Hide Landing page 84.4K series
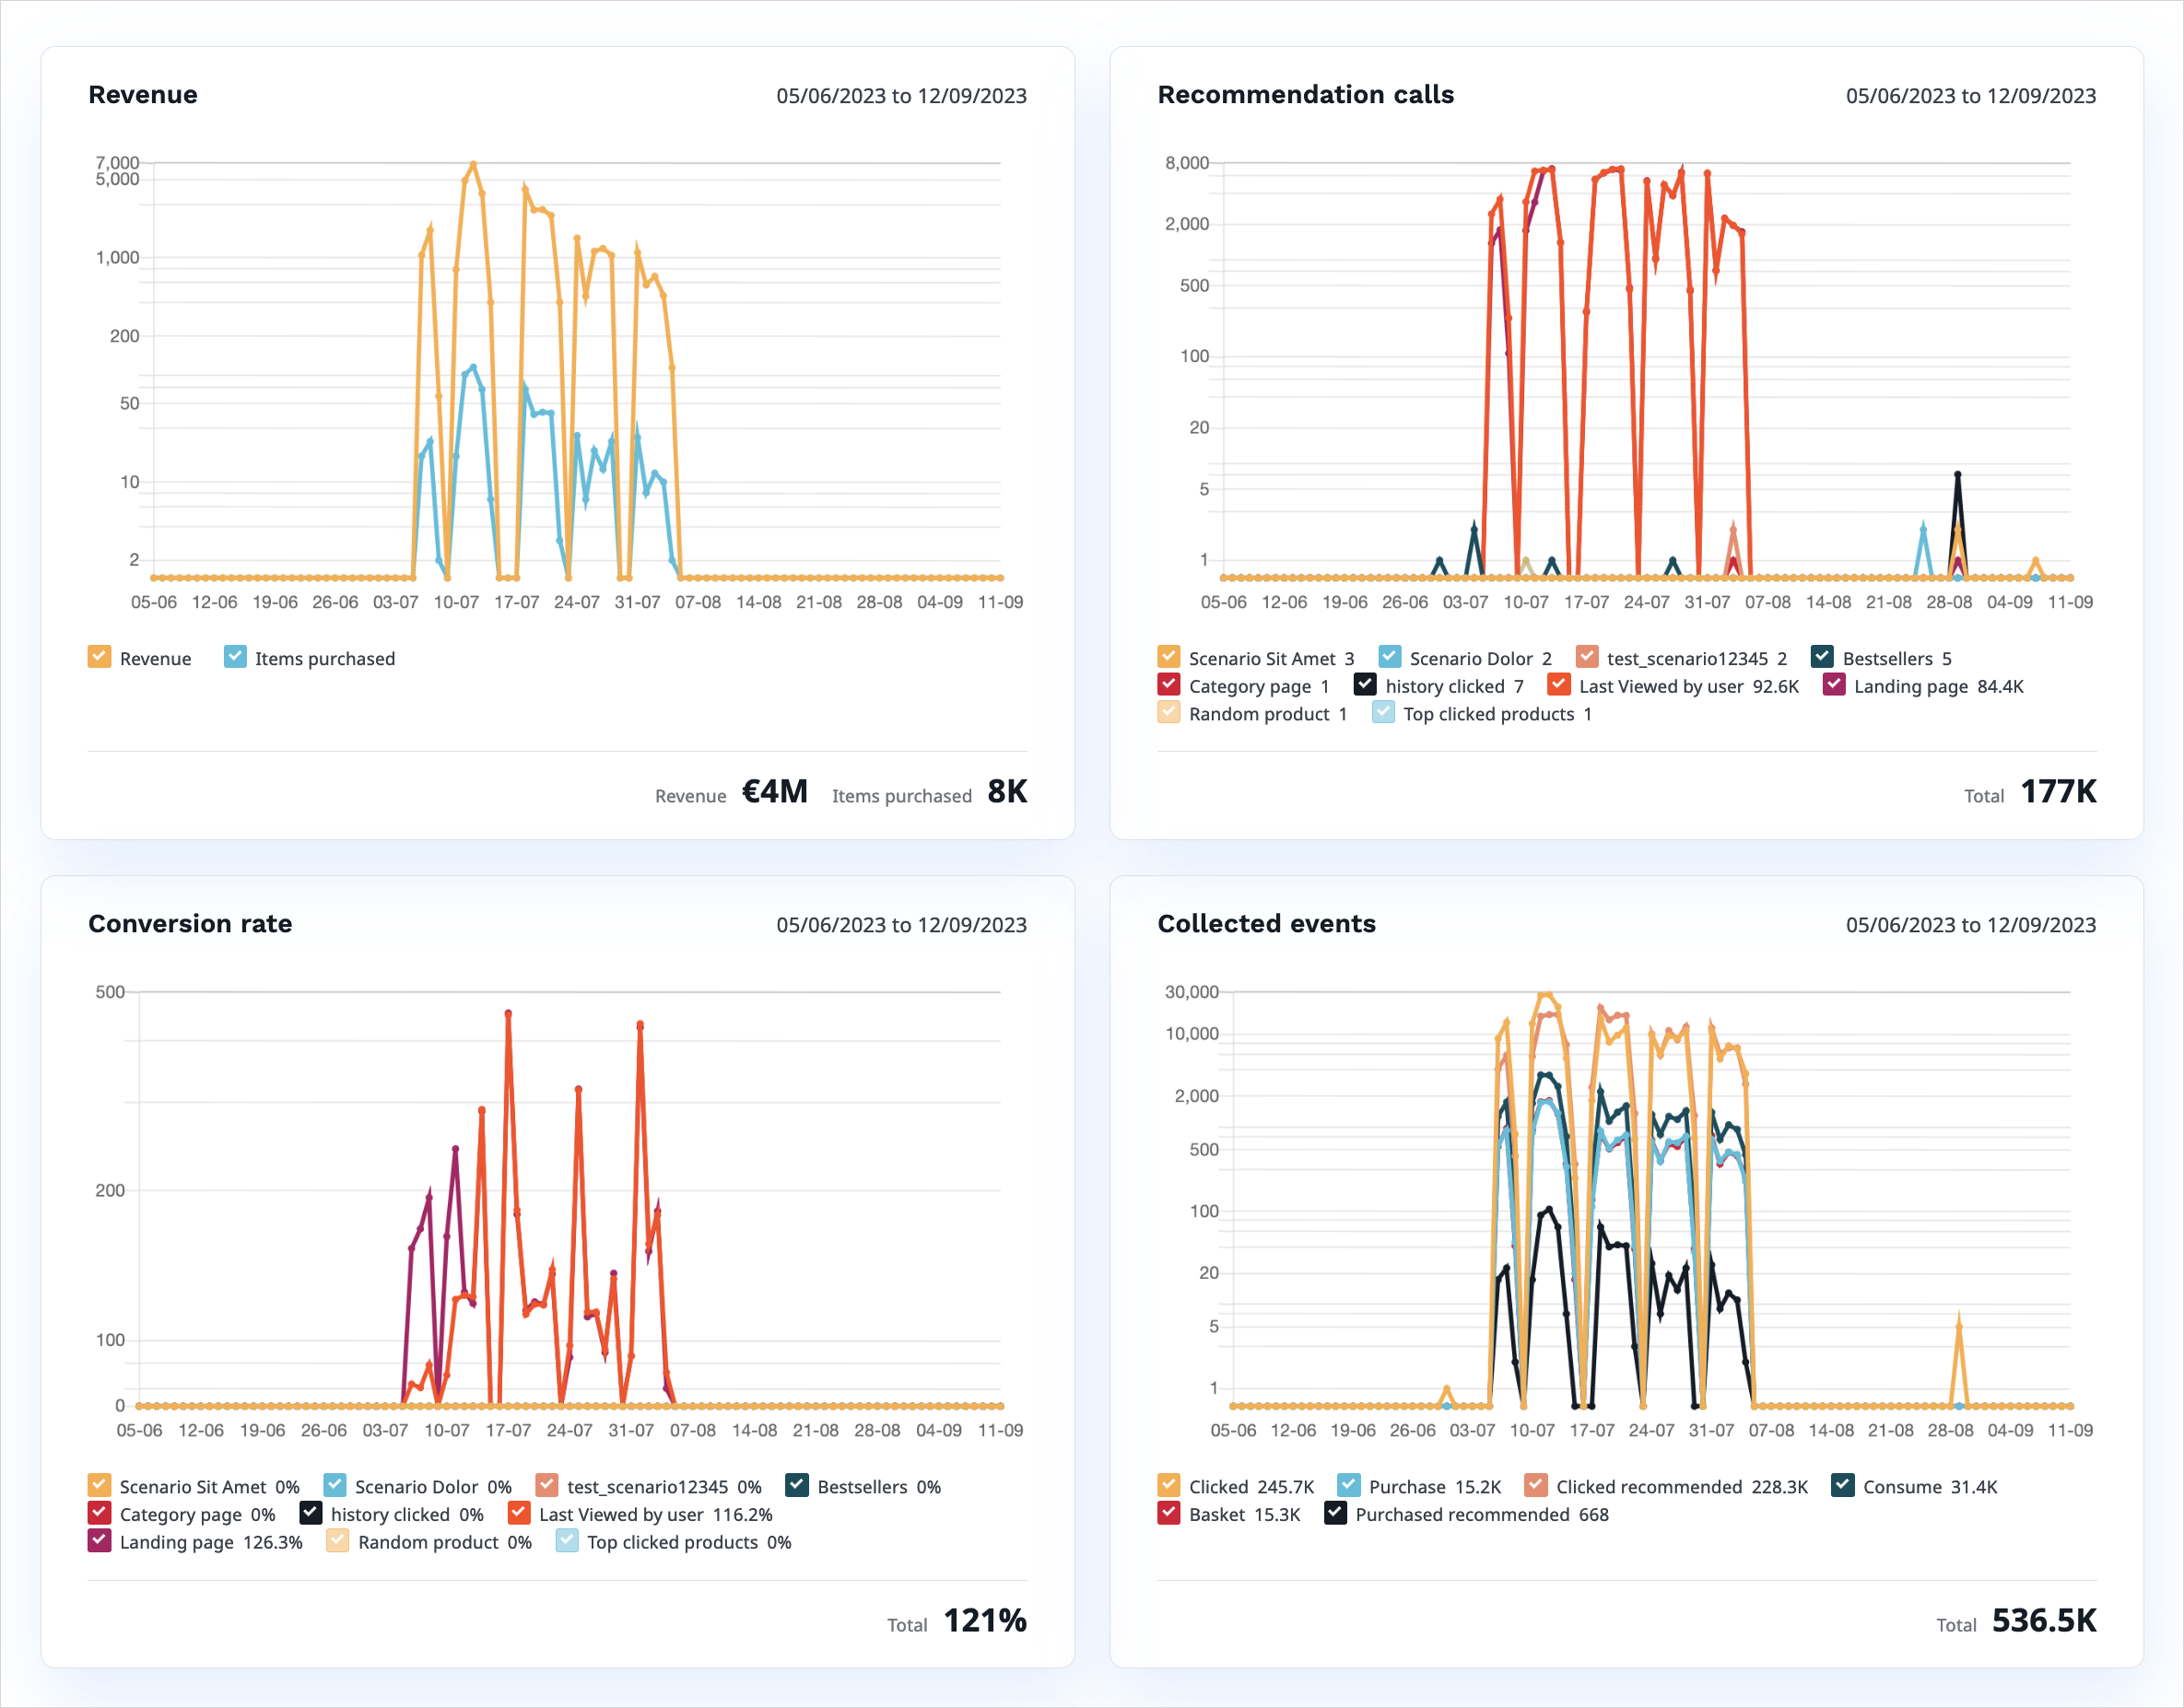The width and height of the screenshot is (2184, 1708). click(x=1833, y=685)
